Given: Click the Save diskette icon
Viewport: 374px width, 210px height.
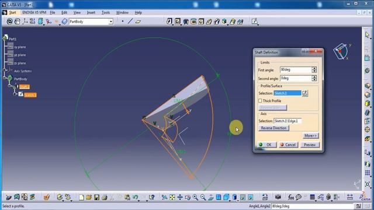Looking at the screenshot, I should [96, 197].
